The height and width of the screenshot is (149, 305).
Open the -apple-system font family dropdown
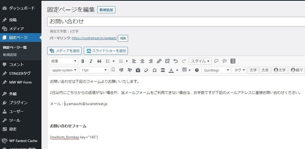point(63,70)
